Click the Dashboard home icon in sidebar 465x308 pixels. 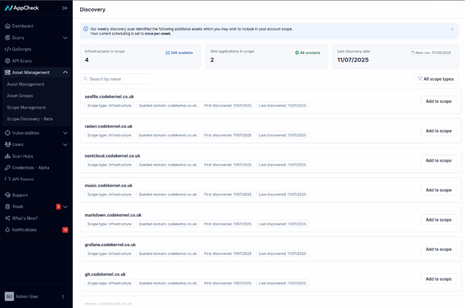[x=8, y=26]
